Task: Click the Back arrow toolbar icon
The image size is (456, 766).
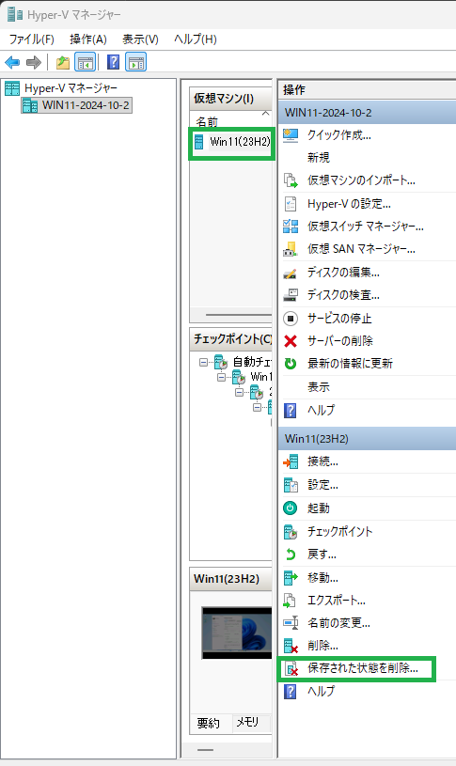Action: click(x=12, y=63)
